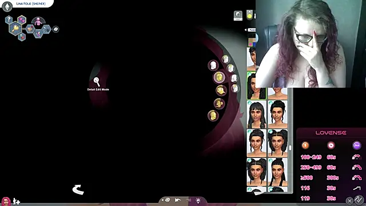Select the pink-haired Sim portrait bottom left

point(6,201)
